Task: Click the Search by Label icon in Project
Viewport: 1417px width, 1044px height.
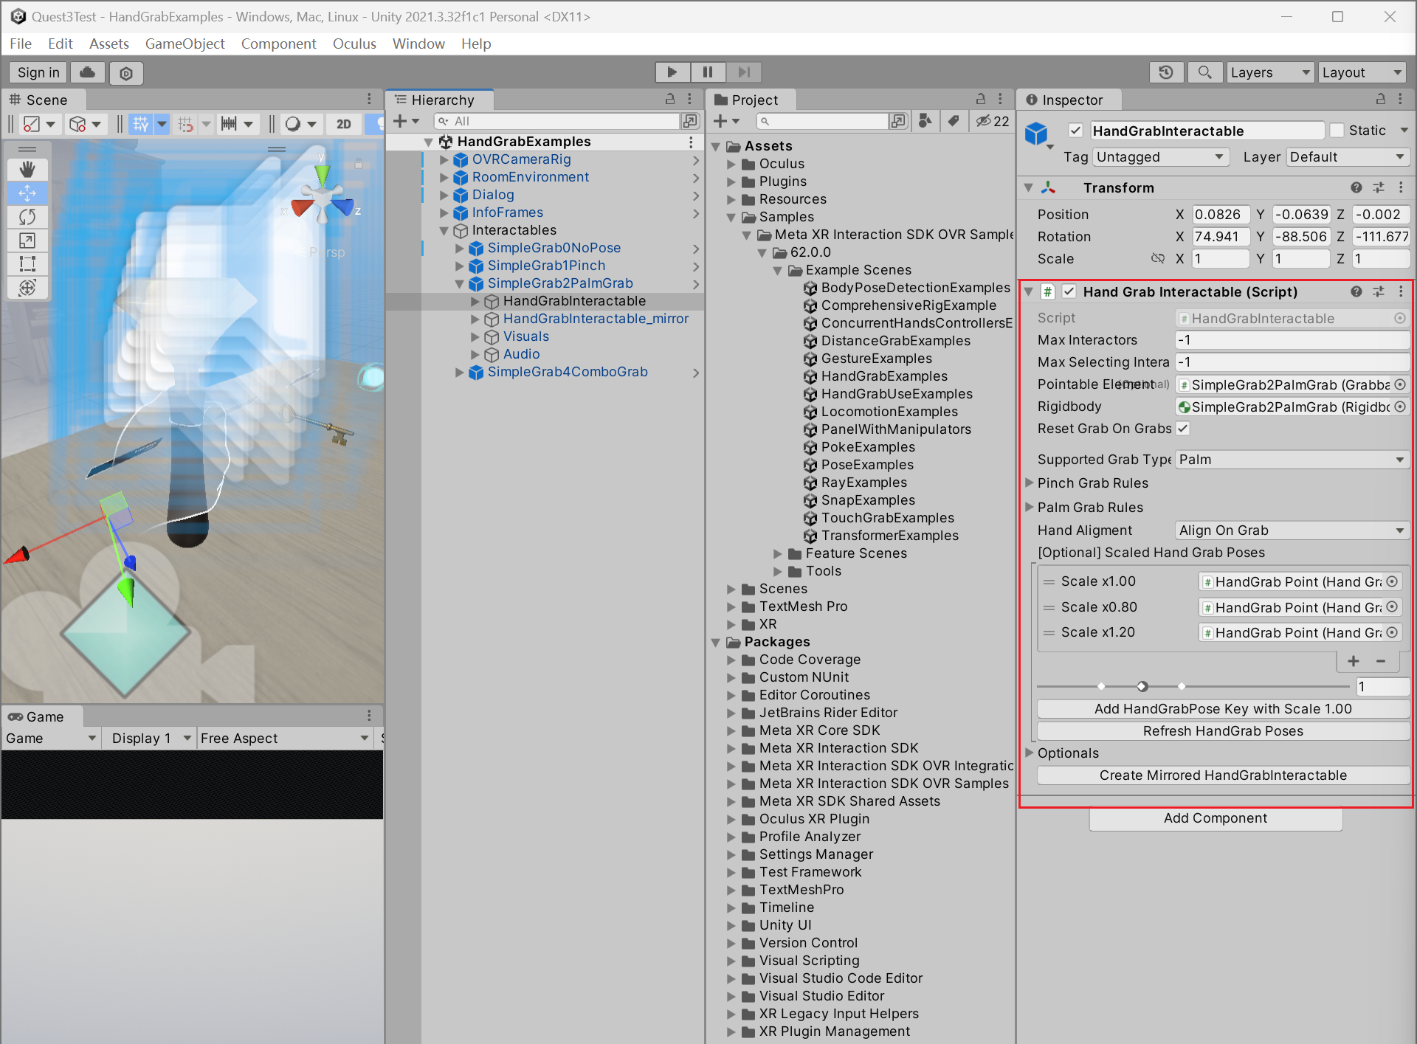Action: [954, 121]
